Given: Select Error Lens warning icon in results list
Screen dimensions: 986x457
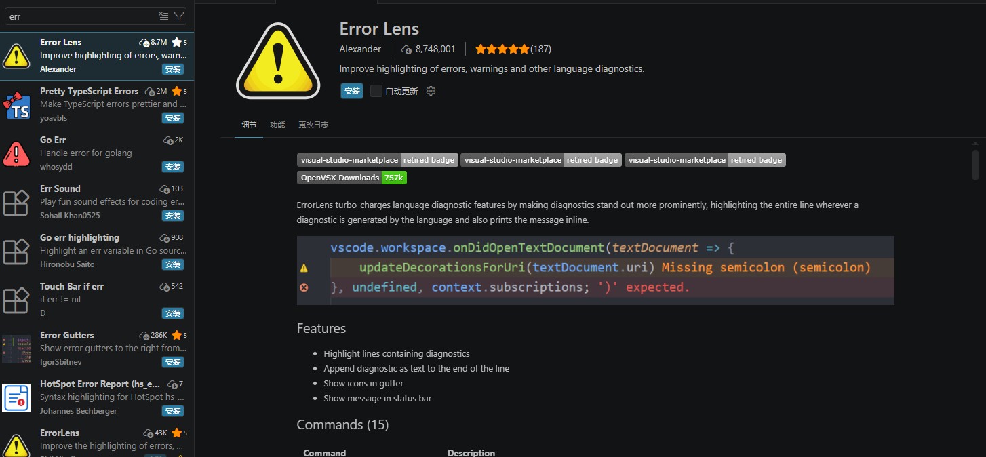Looking at the screenshot, I should pyautogui.click(x=16, y=56).
